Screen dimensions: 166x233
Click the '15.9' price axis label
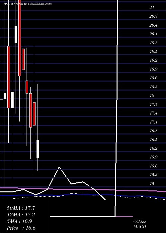tap(153, 157)
